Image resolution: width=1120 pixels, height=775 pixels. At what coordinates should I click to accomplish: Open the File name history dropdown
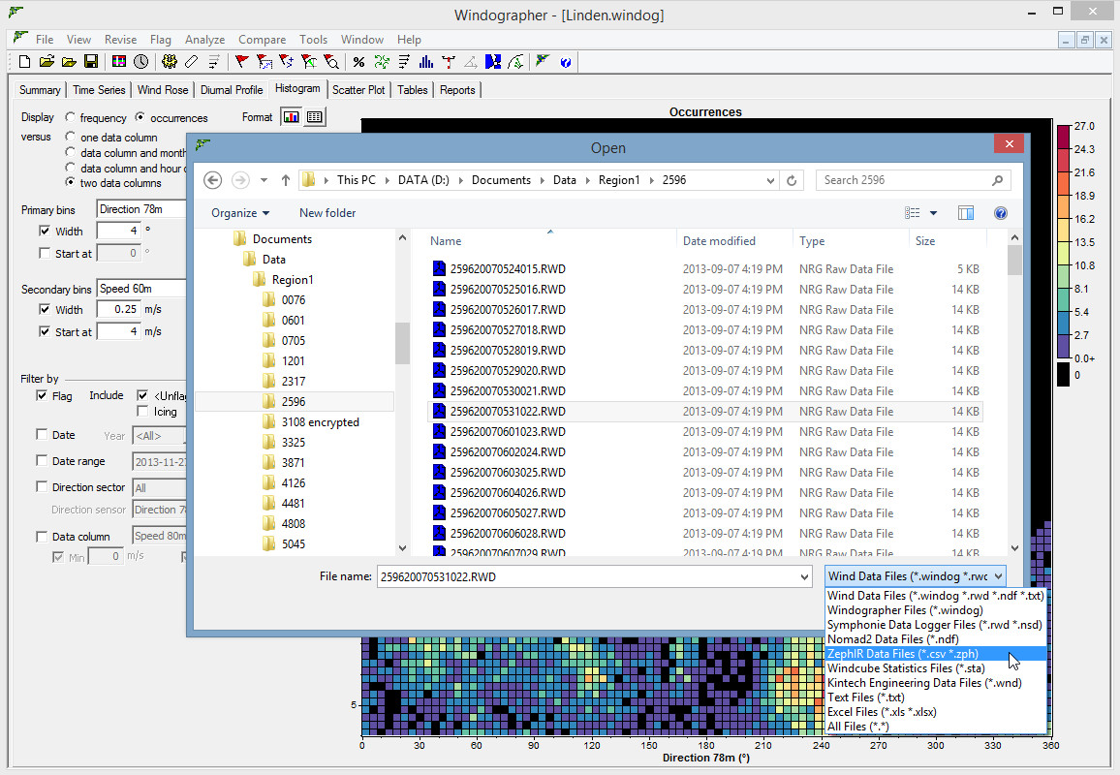coord(804,577)
